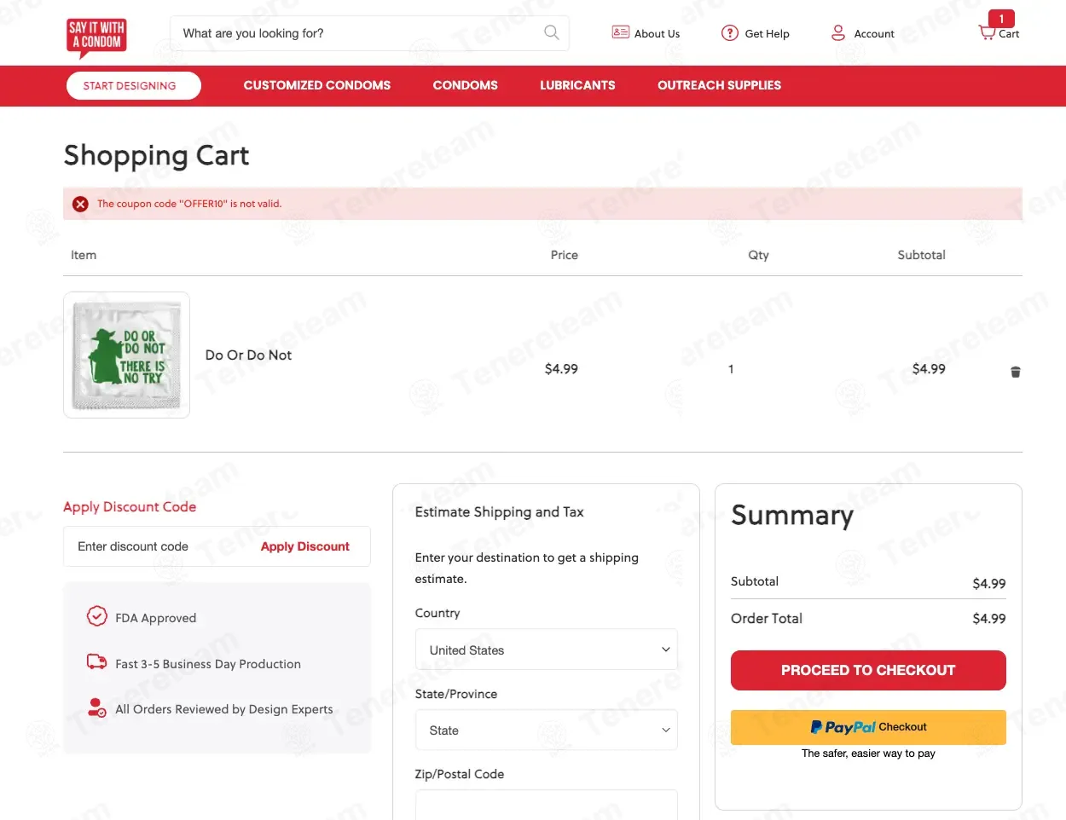The image size is (1066, 820).
Task: Click the search magnifier icon
Action: point(552,32)
